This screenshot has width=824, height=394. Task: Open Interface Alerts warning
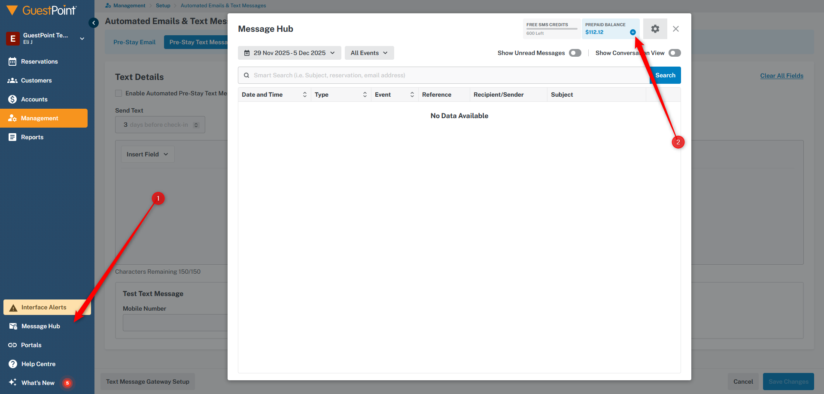click(x=43, y=307)
